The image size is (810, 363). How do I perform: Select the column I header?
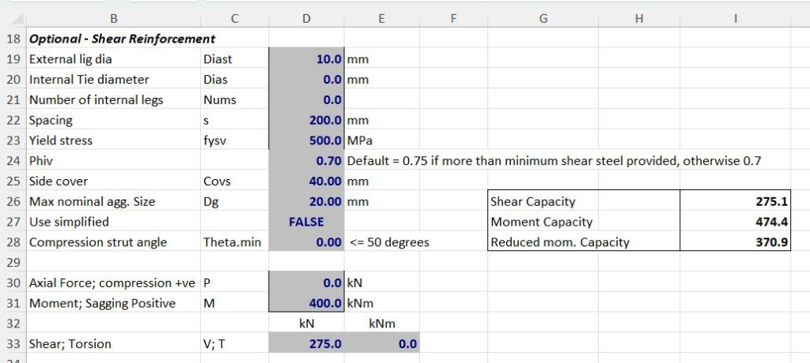(x=734, y=18)
